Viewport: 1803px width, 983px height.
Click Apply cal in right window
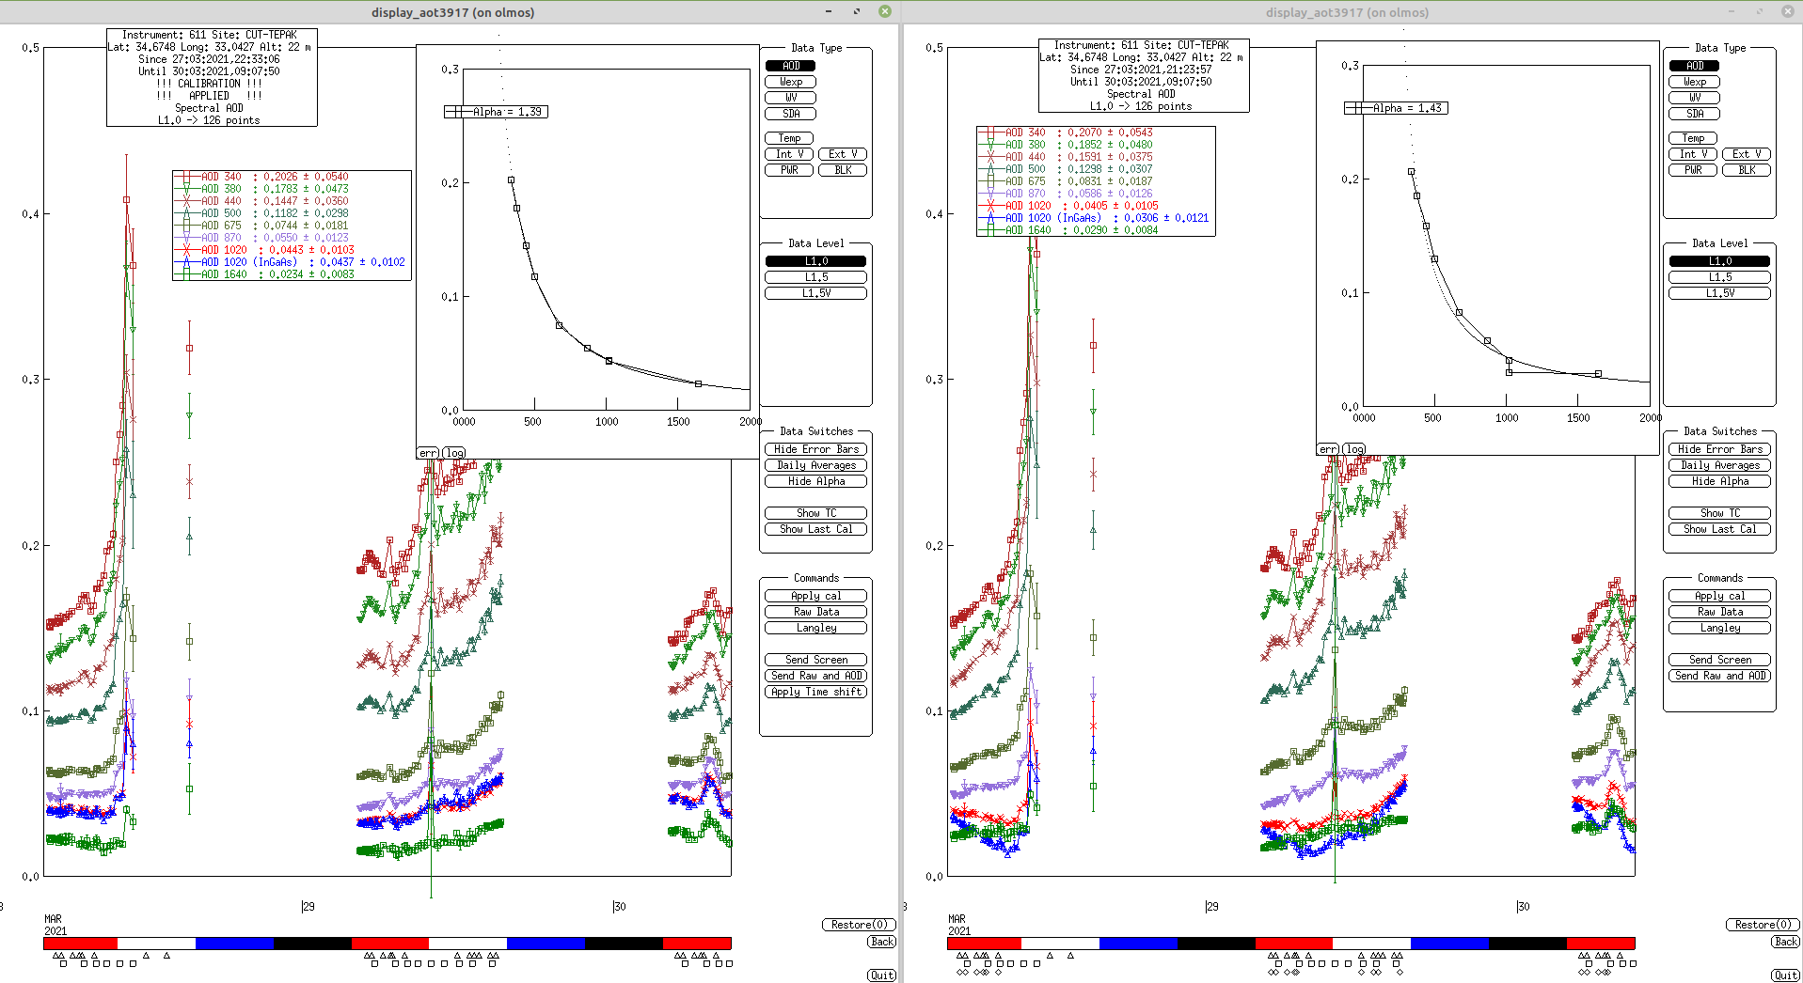[1719, 596]
